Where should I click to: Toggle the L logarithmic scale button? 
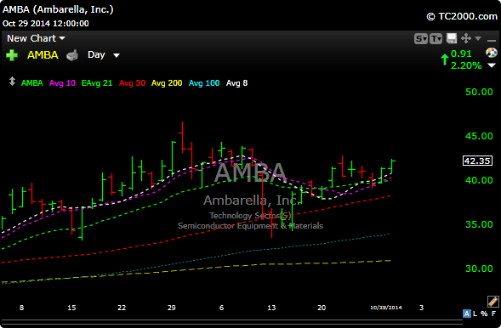coord(475,314)
